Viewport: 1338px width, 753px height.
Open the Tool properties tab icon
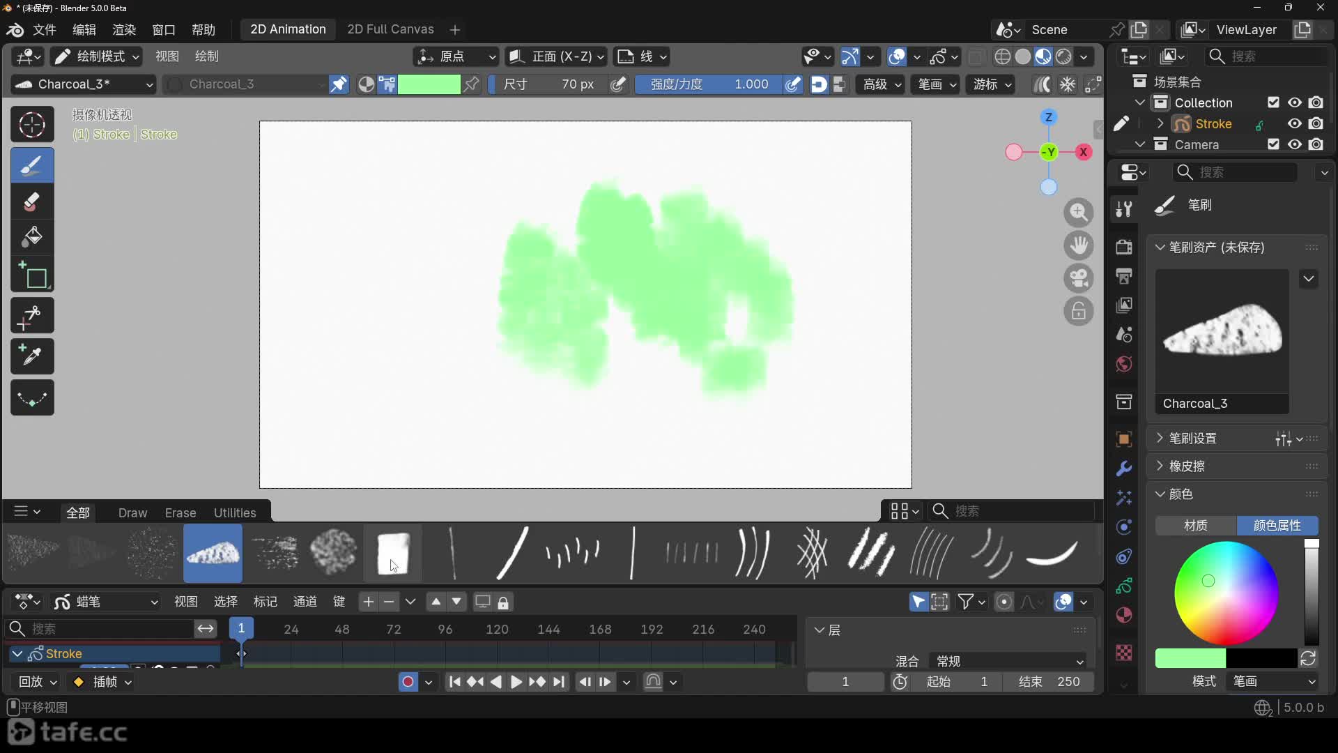point(1123,209)
